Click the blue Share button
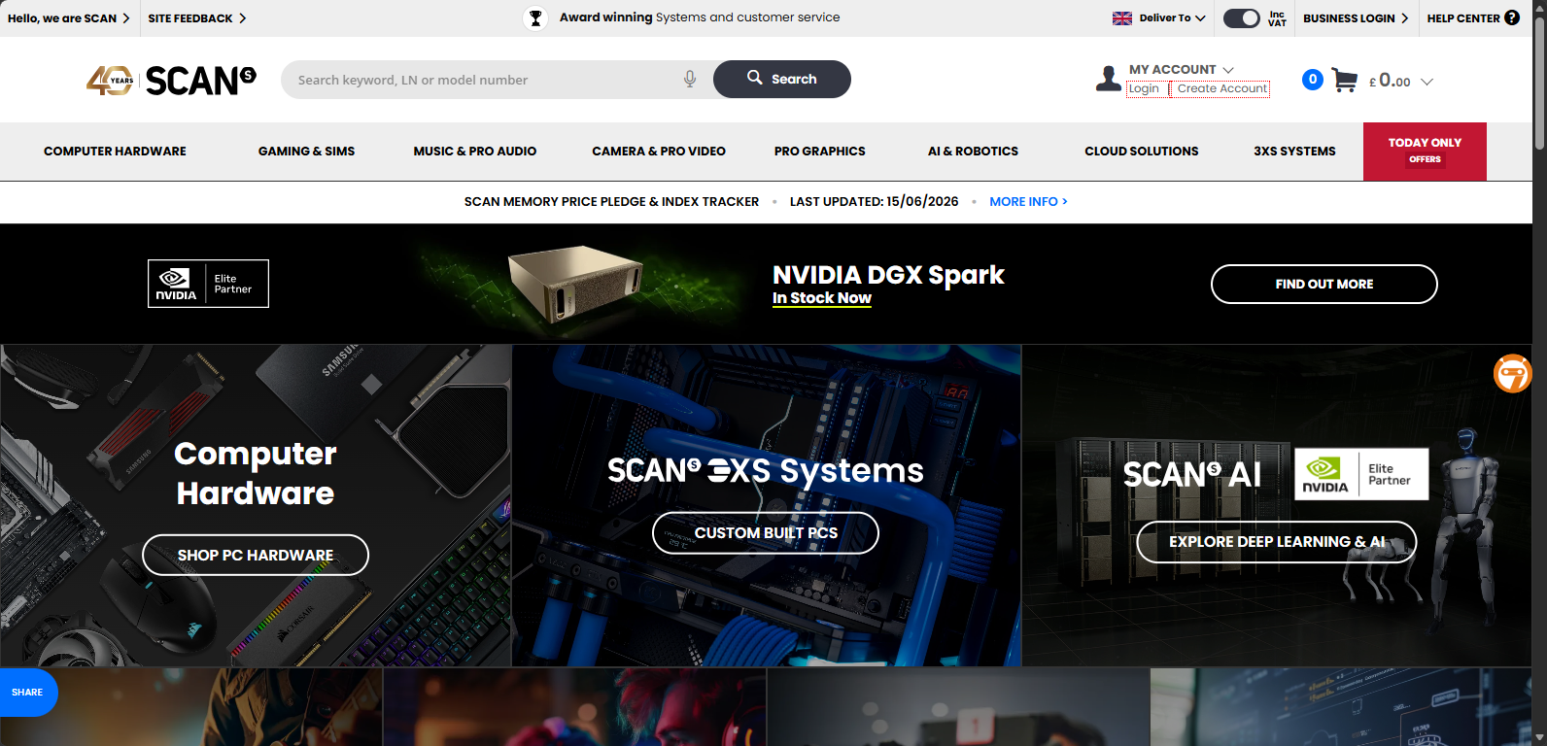The image size is (1547, 746). [27, 693]
